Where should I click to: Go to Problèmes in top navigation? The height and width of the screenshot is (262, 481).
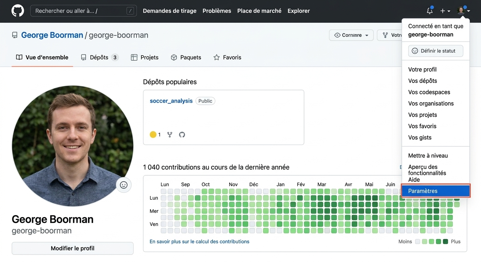pyautogui.click(x=217, y=11)
